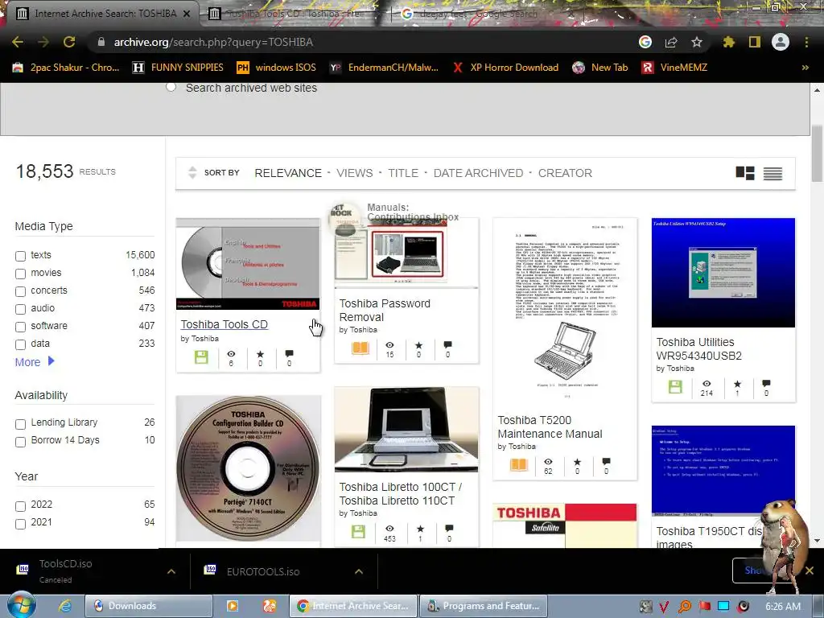Viewport: 824px width, 618px height.
Task: Open the Downloads taskbar window
Action: (149, 606)
